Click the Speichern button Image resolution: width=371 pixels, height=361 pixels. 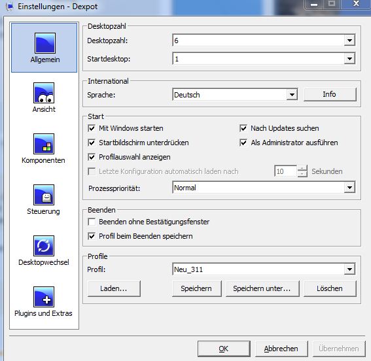tap(196, 288)
